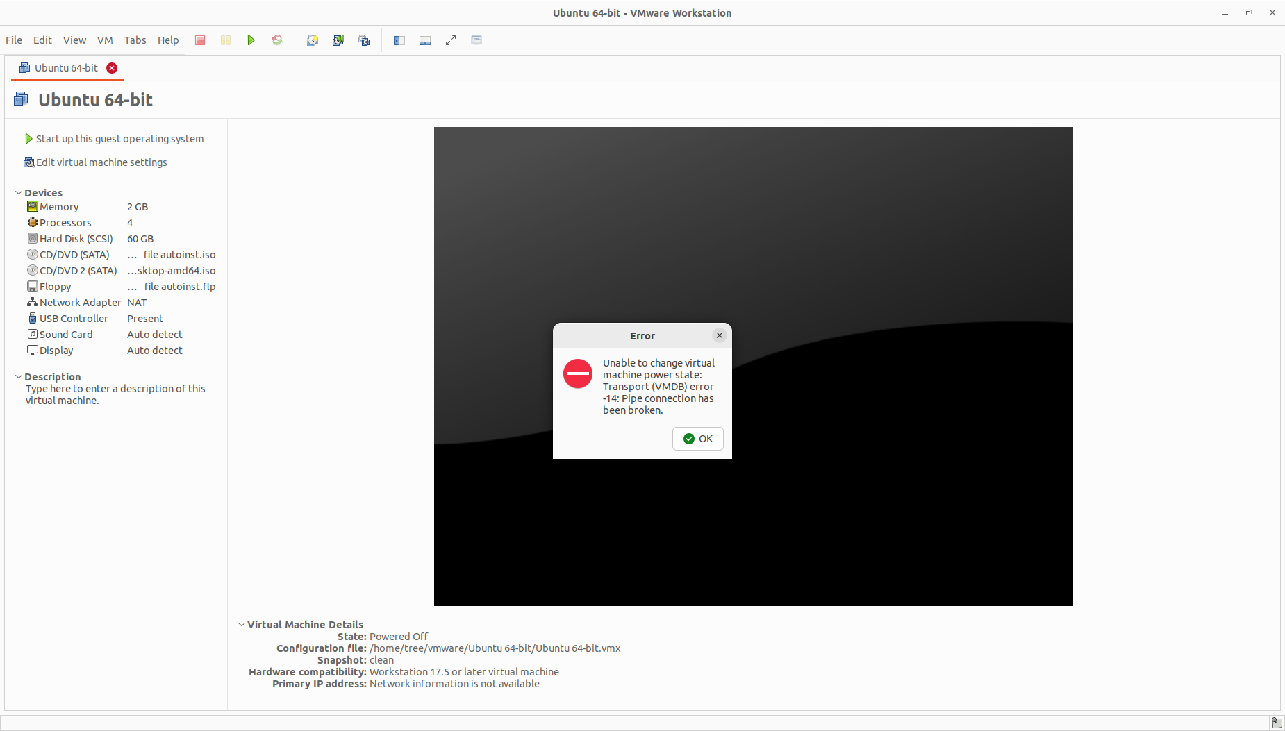Click the Network Adapter icon
The image size is (1285, 731).
tap(32, 302)
